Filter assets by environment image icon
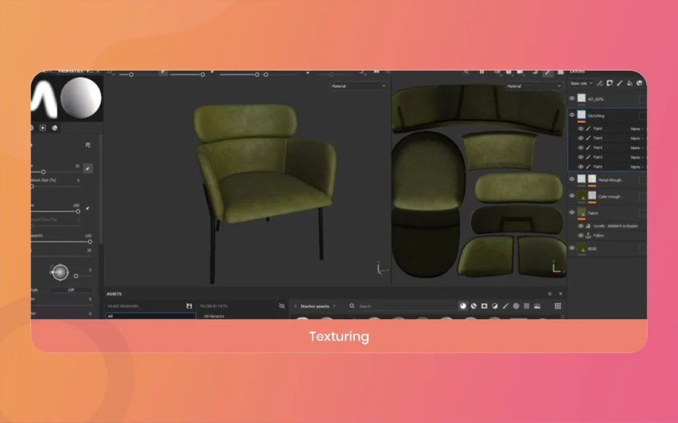This screenshot has height=423, width=678. 537,306
